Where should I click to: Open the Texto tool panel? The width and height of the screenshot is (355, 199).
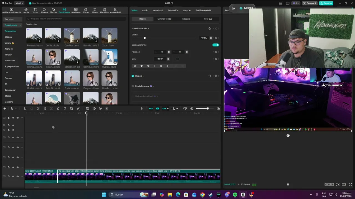point(35,11)
